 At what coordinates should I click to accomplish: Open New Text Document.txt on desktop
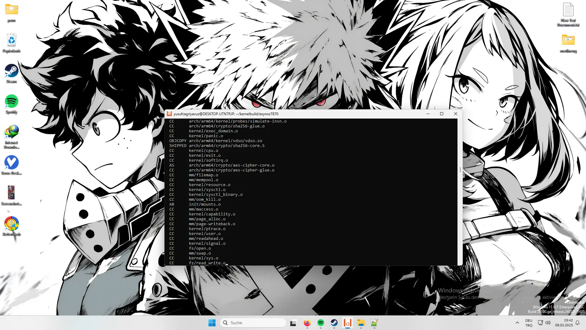click(x=568, y=15)
